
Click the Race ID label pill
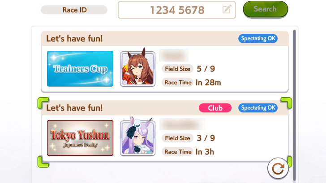pos(74,10)
